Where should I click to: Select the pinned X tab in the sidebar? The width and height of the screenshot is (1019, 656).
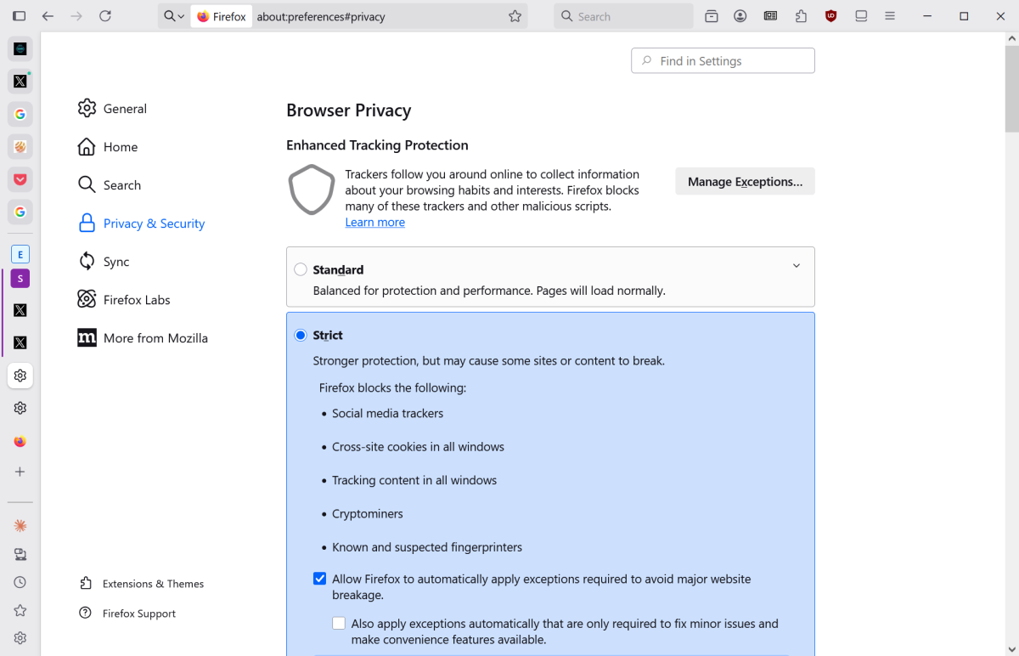point(20,81)
